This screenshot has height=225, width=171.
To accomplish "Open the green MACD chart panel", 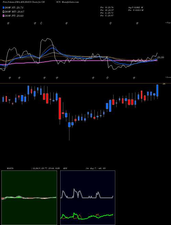I will click(29, 198).
